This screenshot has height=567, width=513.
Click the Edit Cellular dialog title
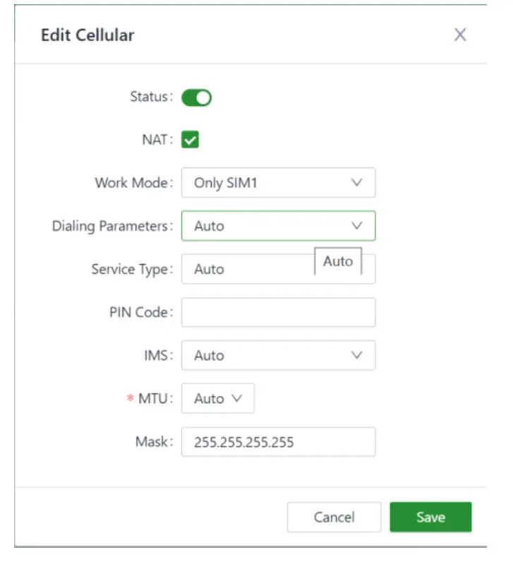pos(87,35)
